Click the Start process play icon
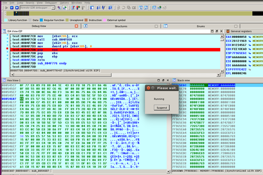263x175 pixels. tap(6, 8)
